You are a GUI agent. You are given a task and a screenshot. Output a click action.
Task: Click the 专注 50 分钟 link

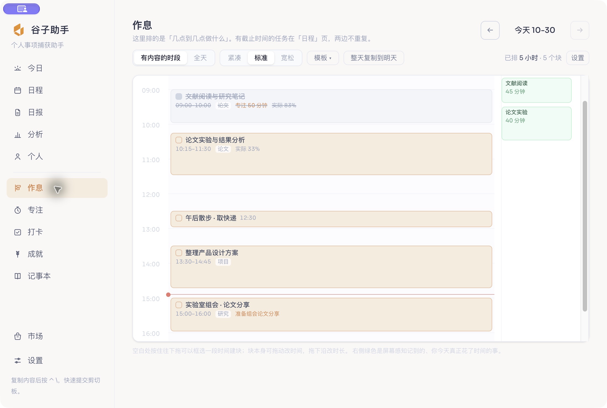[x=251, y=105]
